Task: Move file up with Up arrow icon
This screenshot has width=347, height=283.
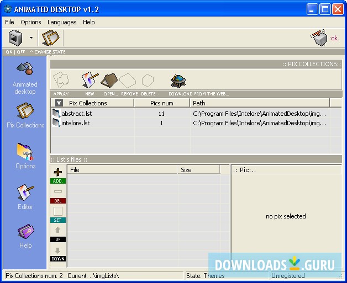Action: coord(58,230)
